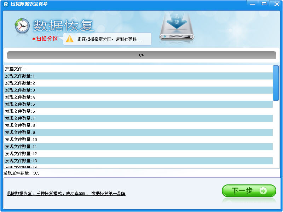Click the R app icon in title bar
Viewport: 283px width, 212px height.
click(6, 4)
